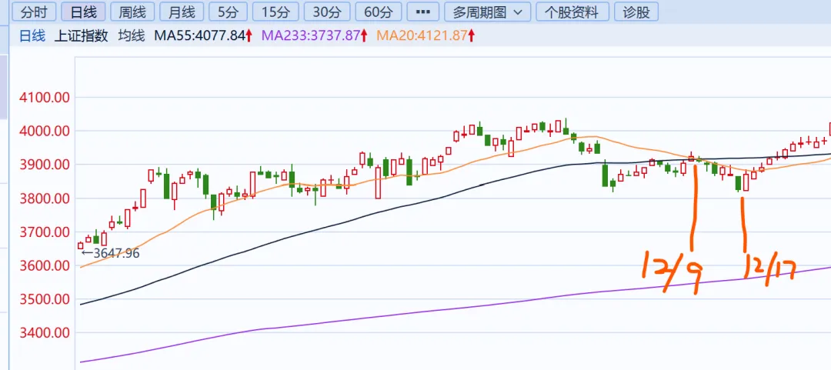831x370 pixels.
Task: Open the 诊股 stock diagnosis button
Action: (636, 12)
